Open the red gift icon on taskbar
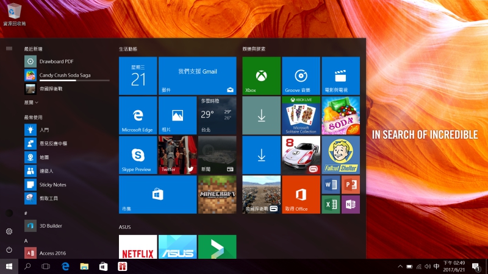This screenshot has width=488, height=274. 123,267
